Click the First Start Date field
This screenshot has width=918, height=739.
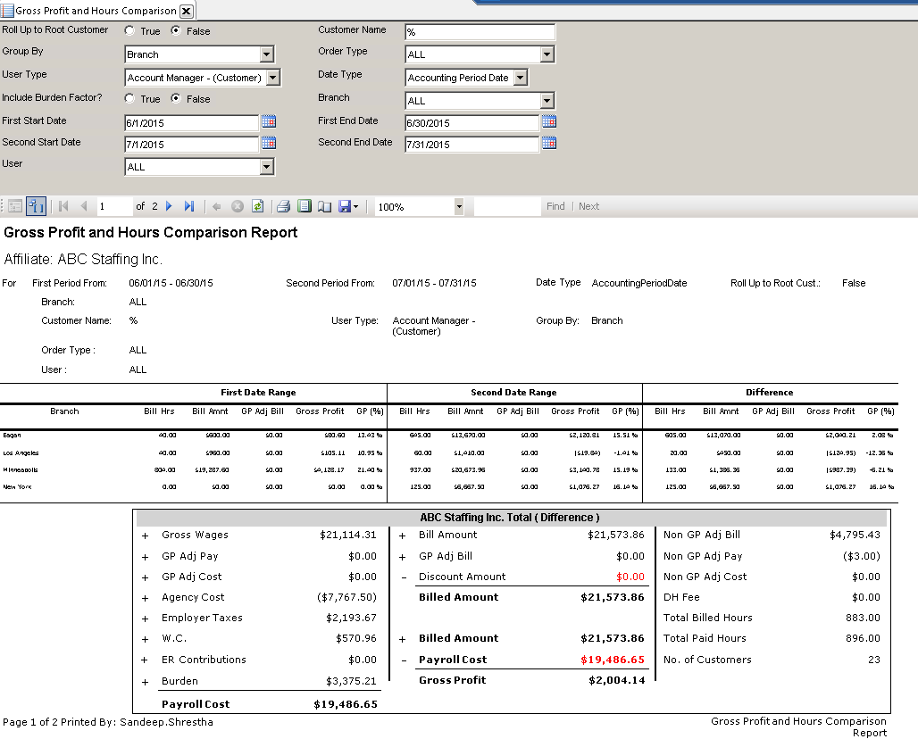pos(192,123)
